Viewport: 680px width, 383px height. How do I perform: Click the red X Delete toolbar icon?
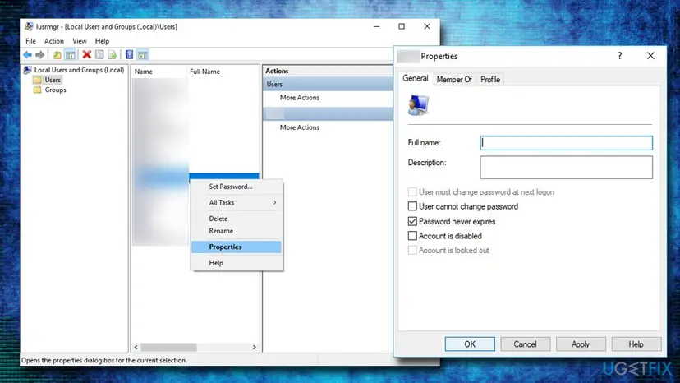coord(87,55)
